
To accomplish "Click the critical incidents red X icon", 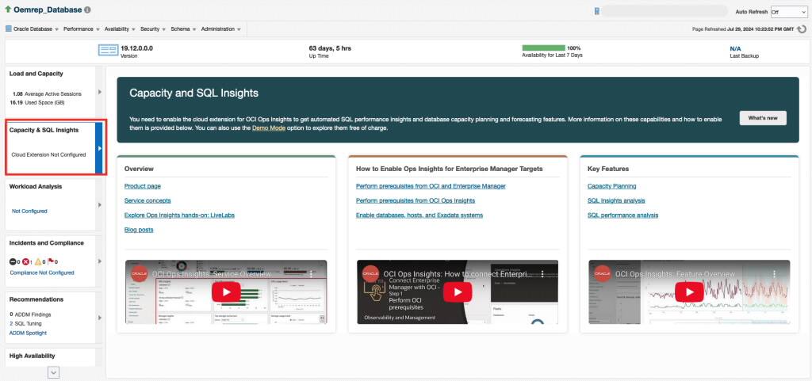I will click(x=25, y=262).
